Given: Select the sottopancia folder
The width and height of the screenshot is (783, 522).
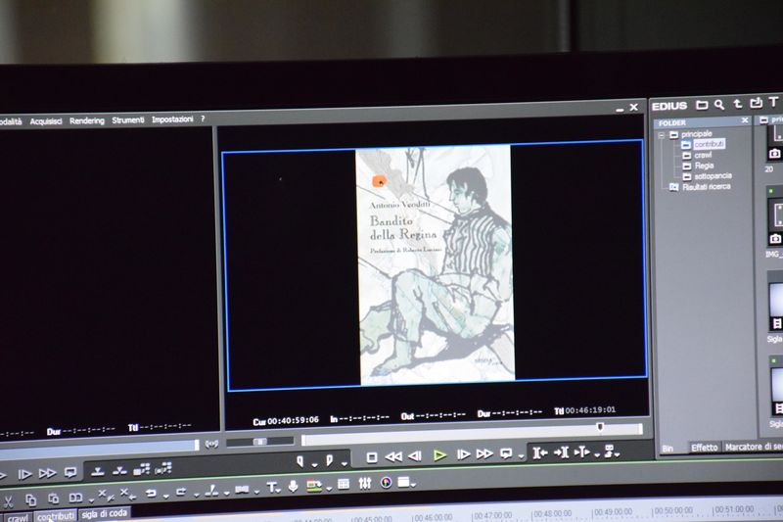Looking at the screenshot, I should tap(713, 176).
